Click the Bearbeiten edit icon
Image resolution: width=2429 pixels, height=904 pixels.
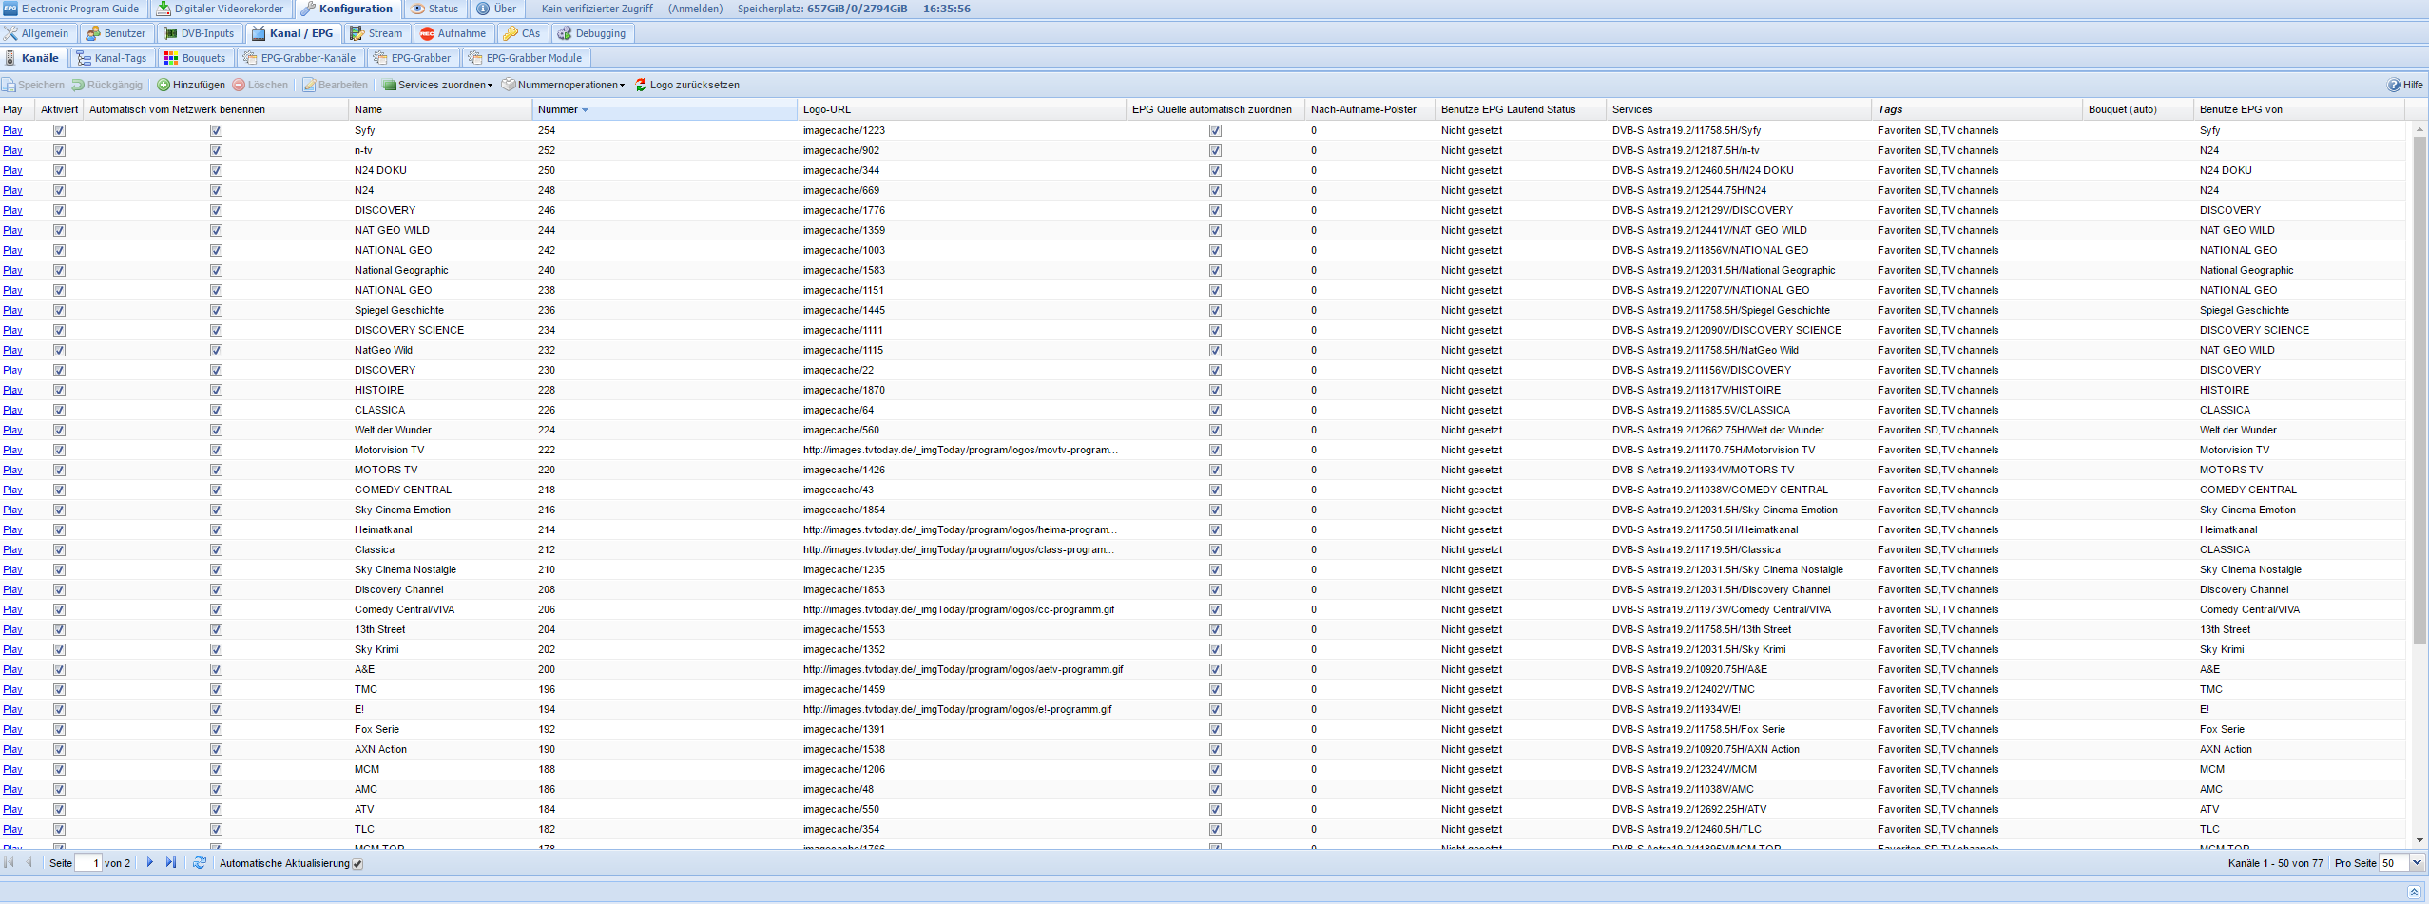[309, 85]
